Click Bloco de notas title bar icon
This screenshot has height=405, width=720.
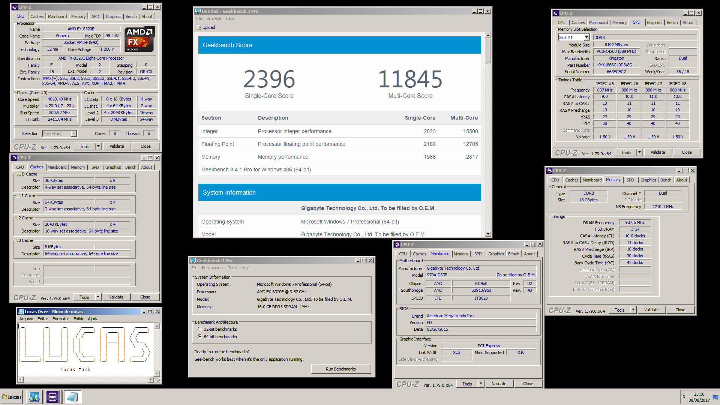(21, 312)
